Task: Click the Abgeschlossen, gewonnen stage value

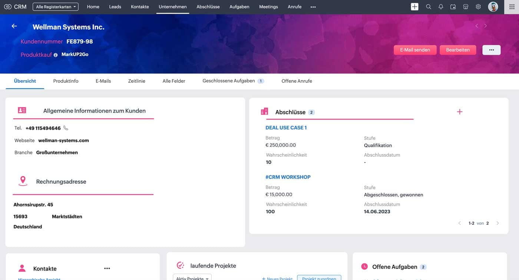Action: 393,195
